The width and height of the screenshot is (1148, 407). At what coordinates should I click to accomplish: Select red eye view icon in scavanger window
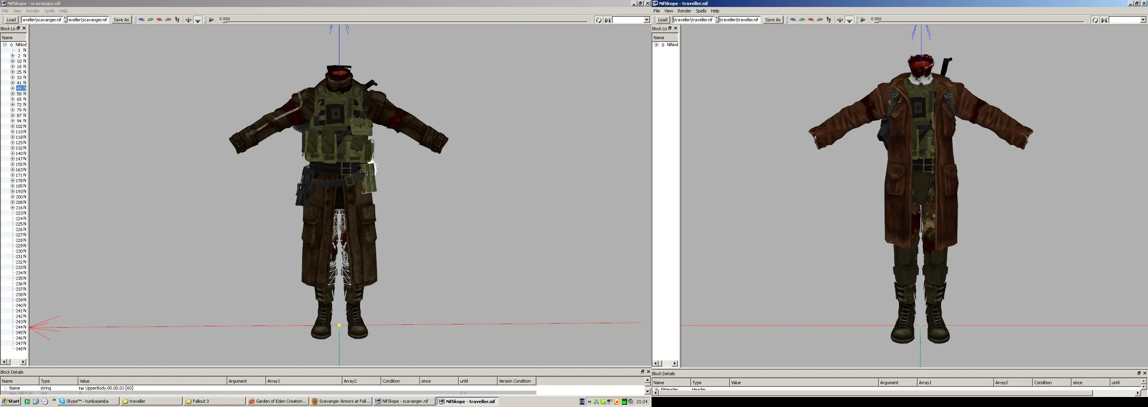coord(159,20)
